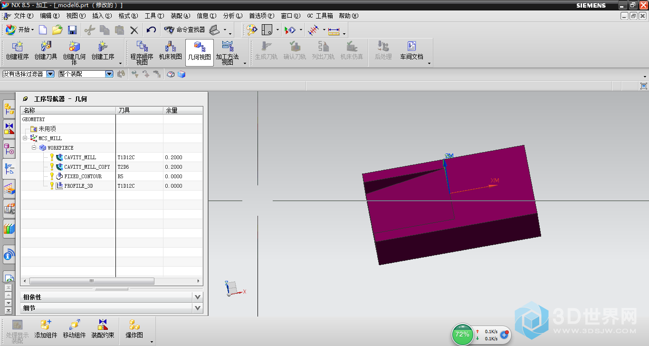649x346 pixels.
Task: Open the info (i) sidebar tab
Action: click(x=9, y=256)
